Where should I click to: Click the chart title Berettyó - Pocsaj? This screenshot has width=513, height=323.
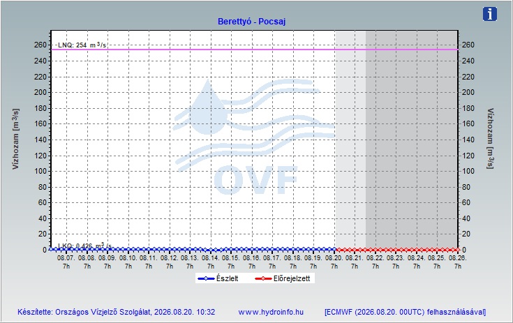point(251,22)
